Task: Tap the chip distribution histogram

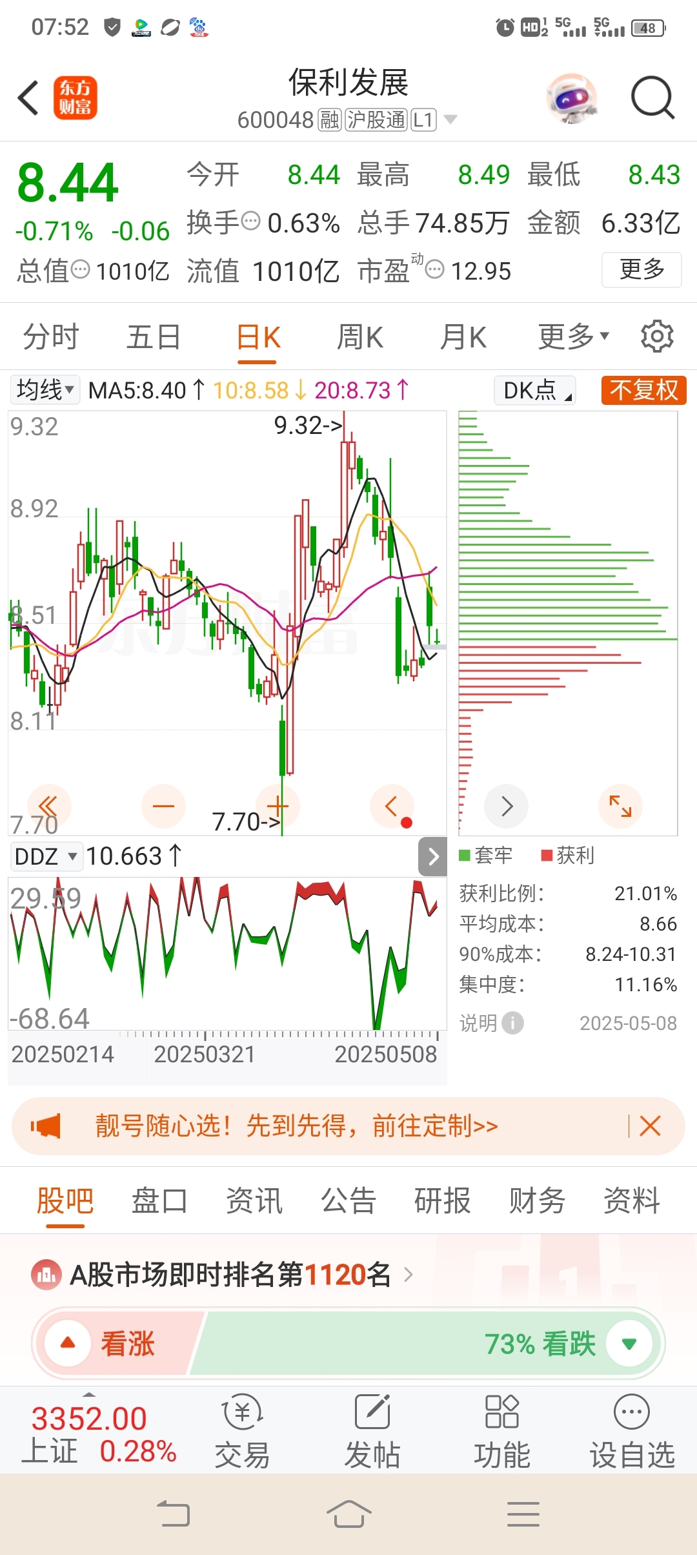Action: [x=568, y=623]
